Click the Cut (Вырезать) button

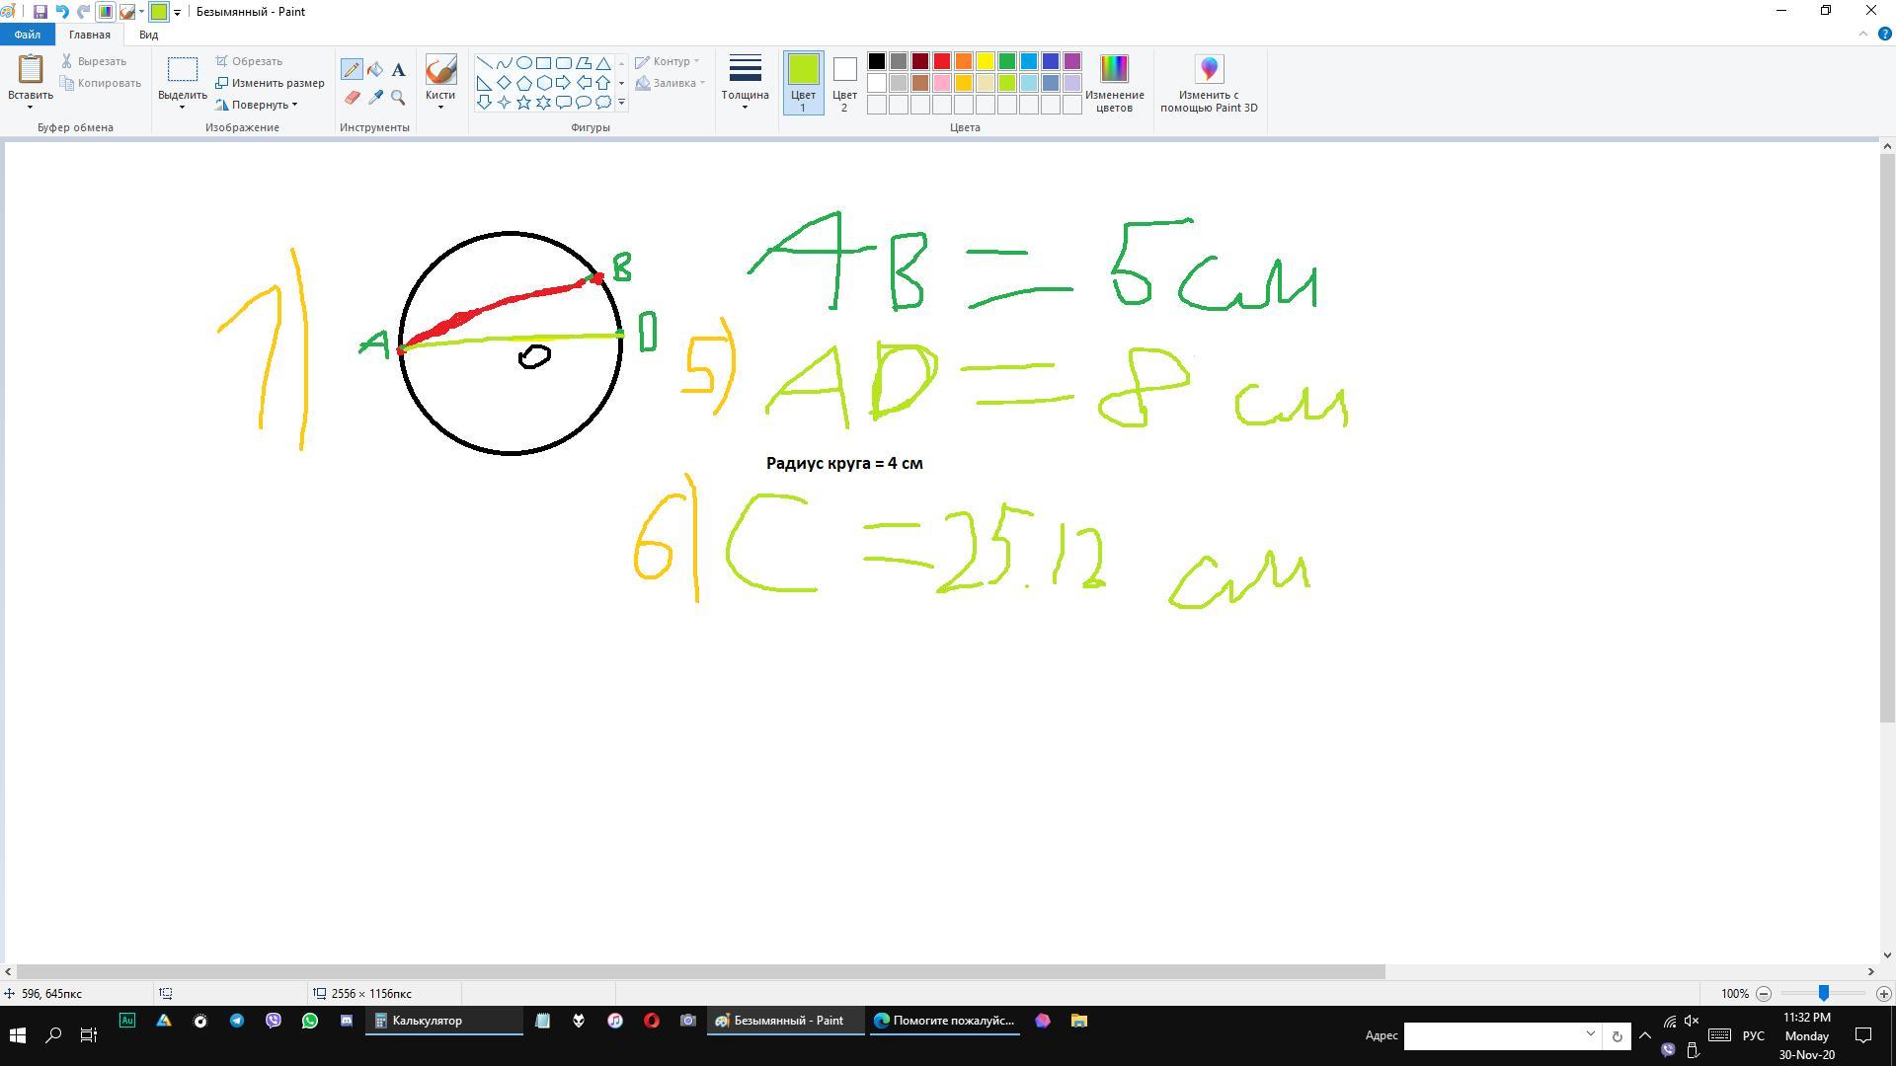94,61
